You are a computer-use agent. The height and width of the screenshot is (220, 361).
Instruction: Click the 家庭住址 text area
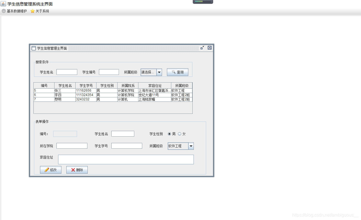pyautogui.click(x=126, y=159)
